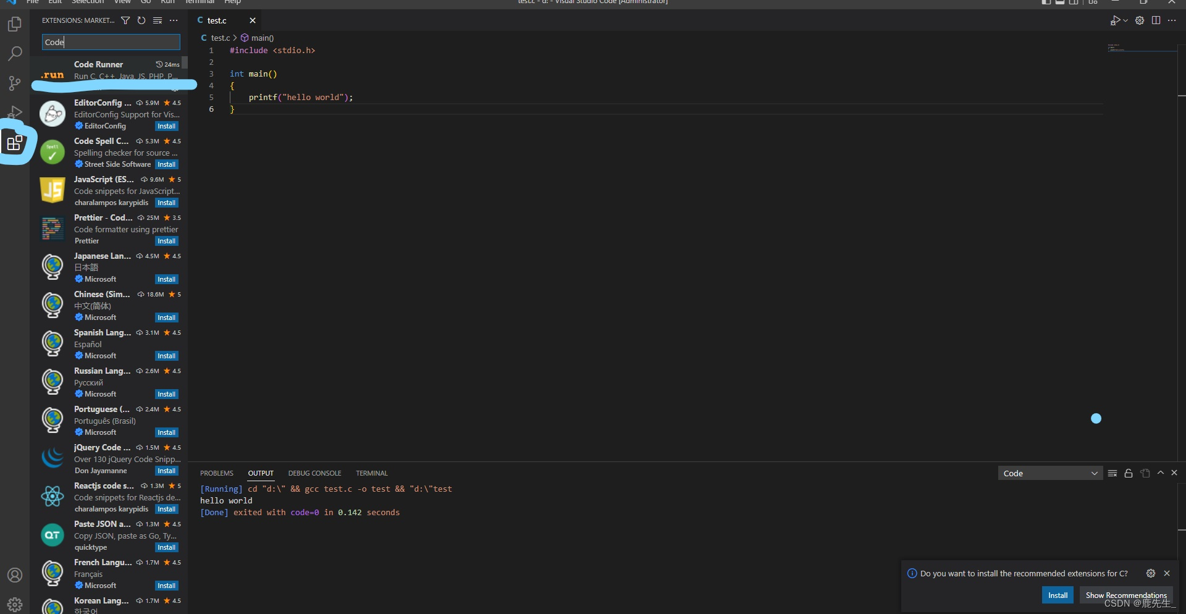
Task: Open the Source Control view
Action: click(15, 83)
